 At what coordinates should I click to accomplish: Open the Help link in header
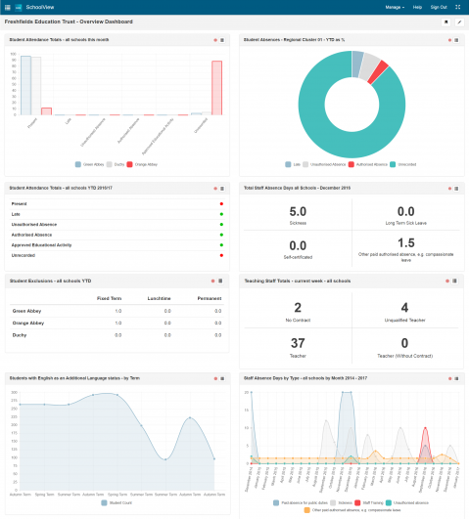pos(417,7)
